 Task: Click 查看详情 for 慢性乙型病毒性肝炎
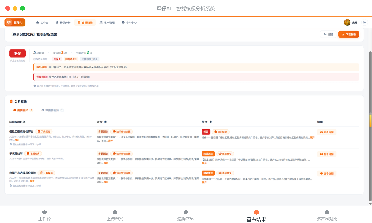(x=327, y=132)
